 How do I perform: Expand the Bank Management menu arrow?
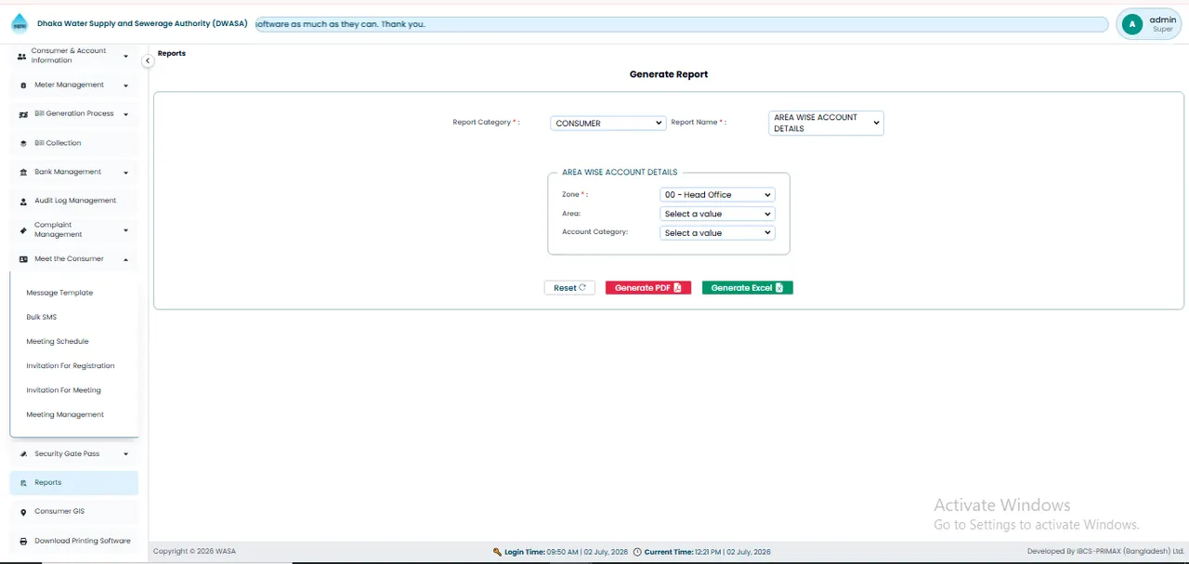point(125,172)
